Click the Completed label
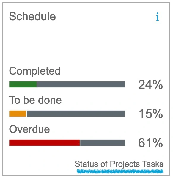The width and height of the screenshot is (173, 179). pos(35,71)
